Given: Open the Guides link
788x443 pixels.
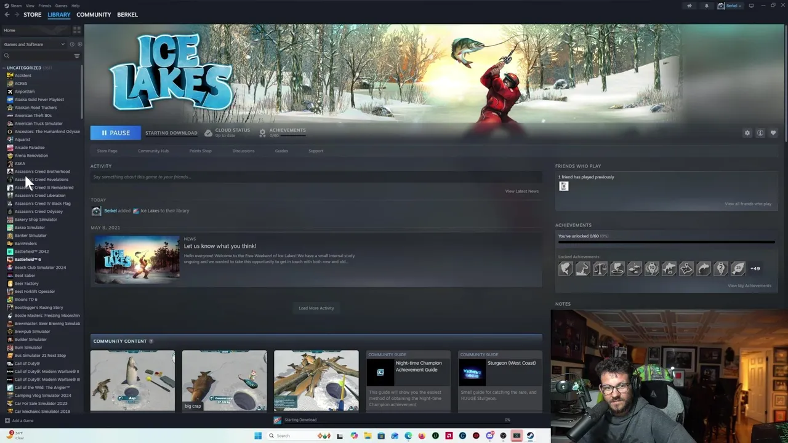Looking at the screenshot, I should point(281,151).
